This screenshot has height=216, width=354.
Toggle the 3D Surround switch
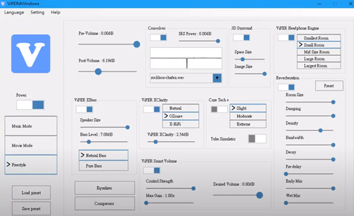click(242, 37)
